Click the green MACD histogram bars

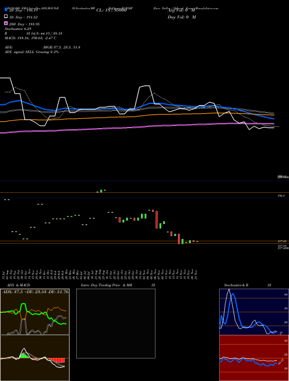point(24,356)
